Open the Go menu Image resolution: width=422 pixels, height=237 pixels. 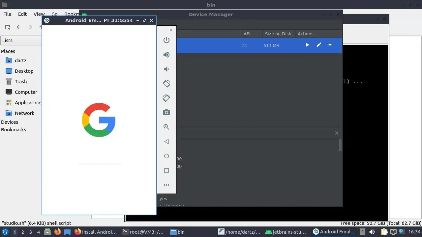(x=54, y=14)
